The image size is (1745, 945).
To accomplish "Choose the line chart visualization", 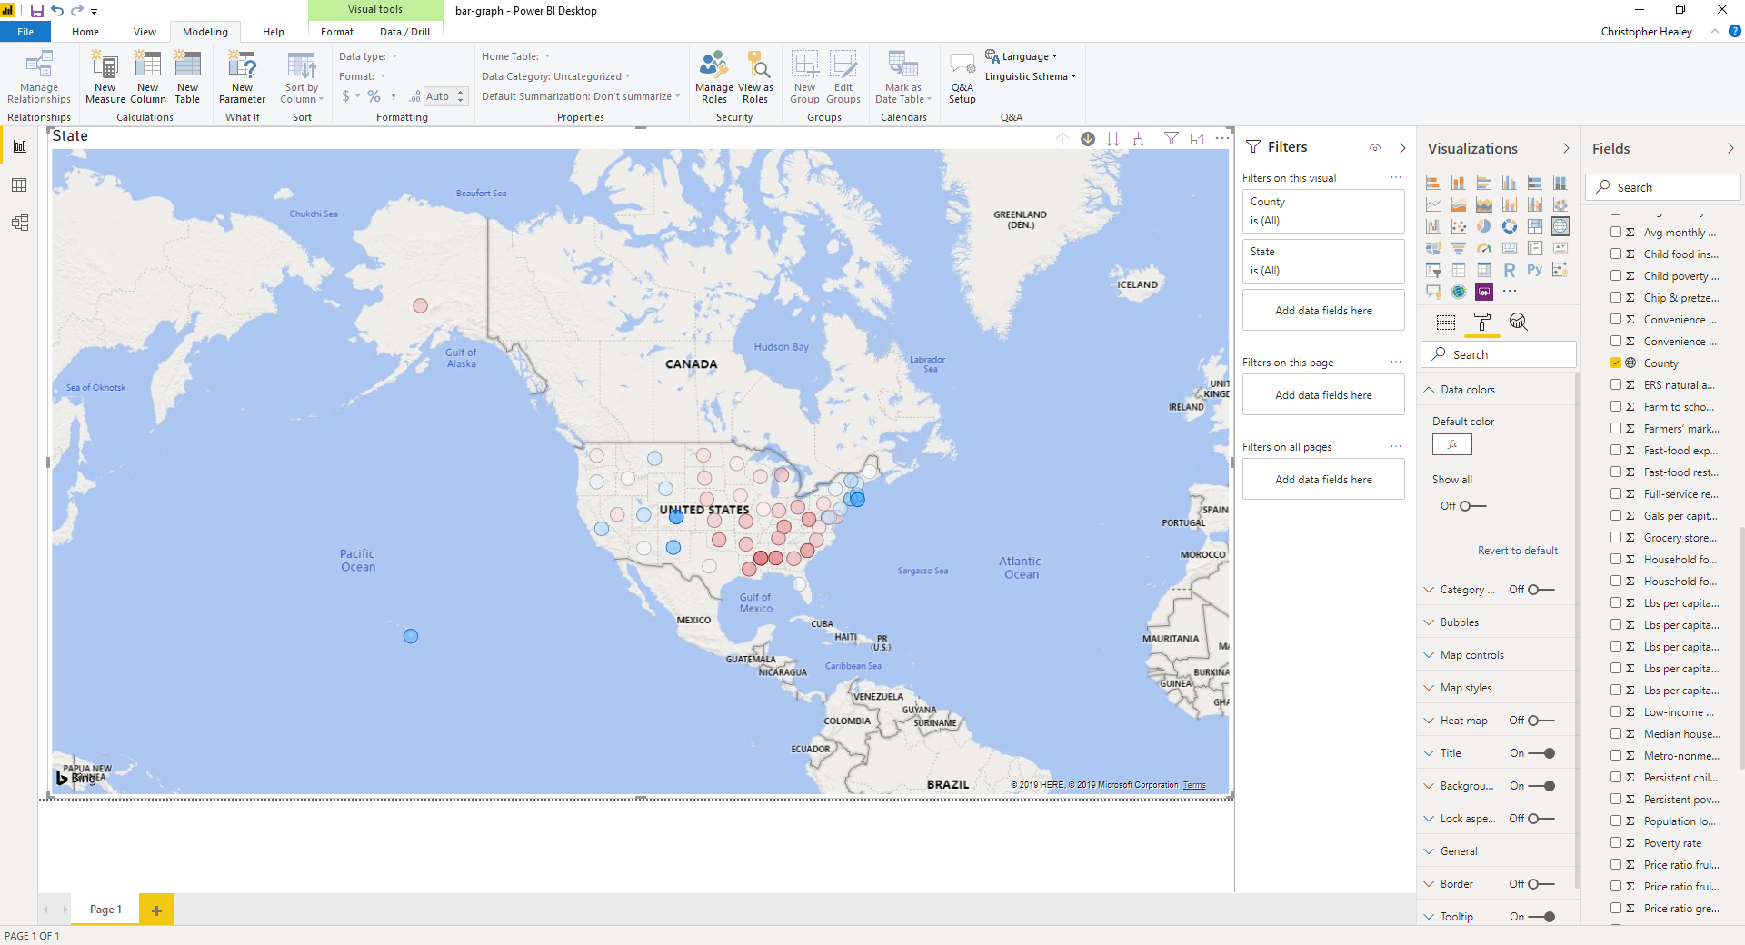I will [1433, 204].
